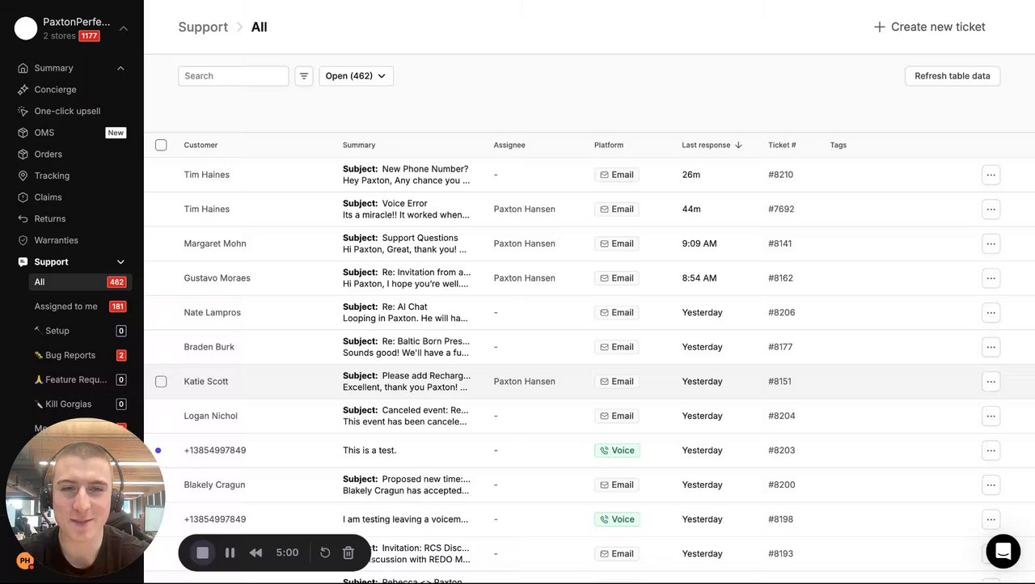This screenshot has width=1035, height=584.
Task: Open options menu for ticket #8210
Action: tap(991, 175)
